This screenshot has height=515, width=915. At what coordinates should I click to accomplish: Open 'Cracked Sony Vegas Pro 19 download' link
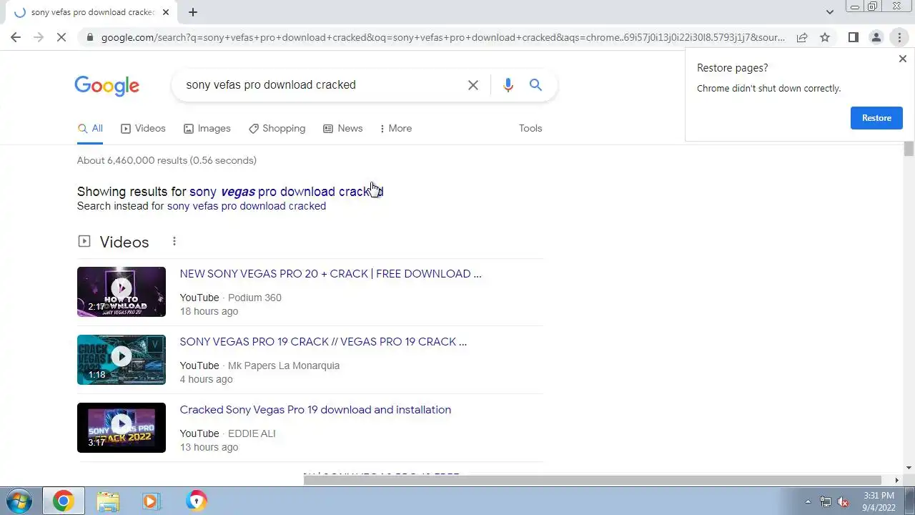(315, 410)
